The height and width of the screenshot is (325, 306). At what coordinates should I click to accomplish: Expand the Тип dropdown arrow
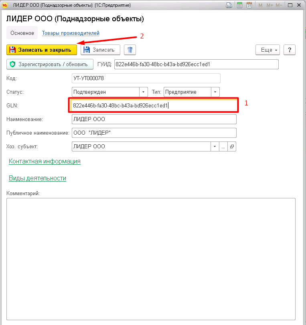click(x=215, y=92)
